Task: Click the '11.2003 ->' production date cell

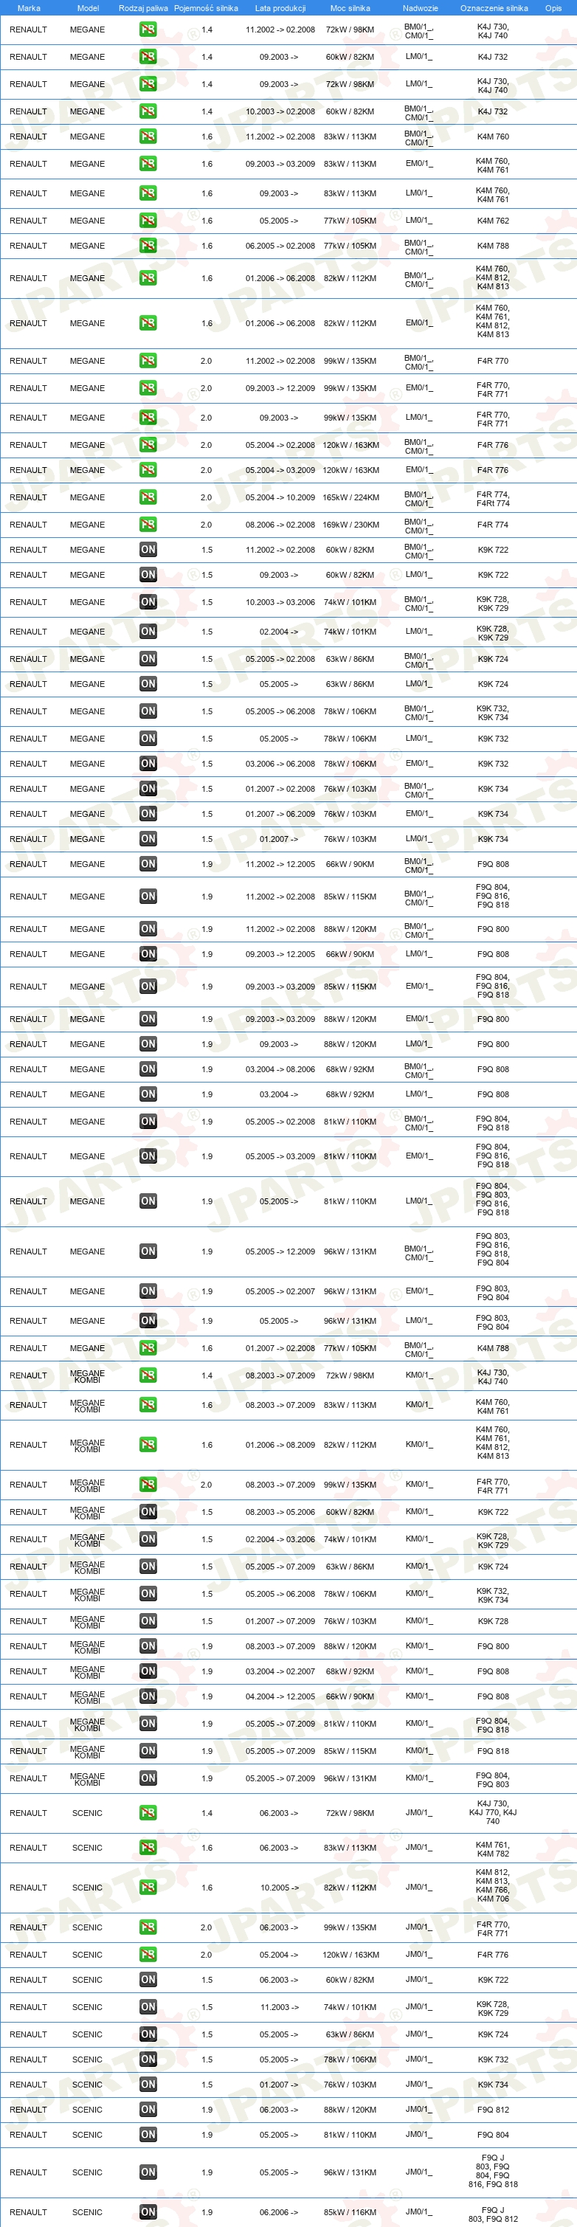Action: pos(279,2007)
